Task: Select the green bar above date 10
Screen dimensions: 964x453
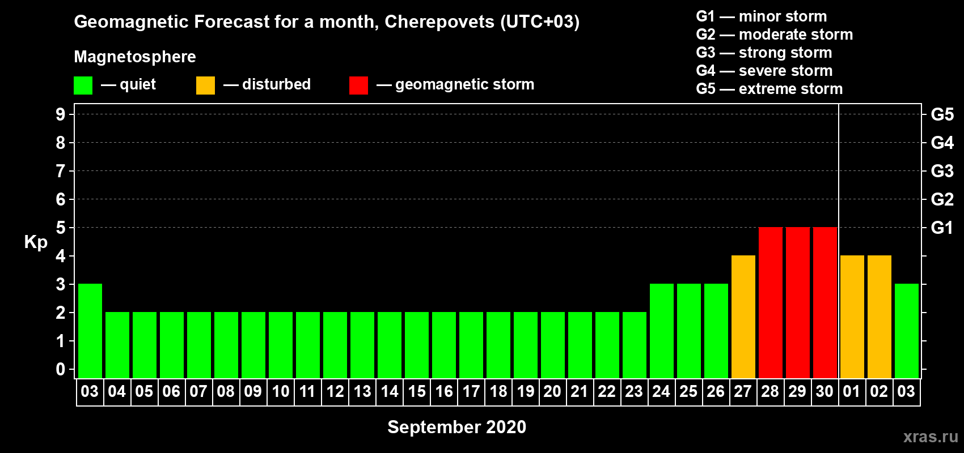Action: pyautogui.click(x=281, y=345)
